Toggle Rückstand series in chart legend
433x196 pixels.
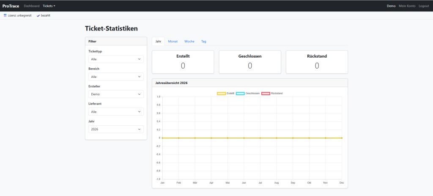[272, 94]
